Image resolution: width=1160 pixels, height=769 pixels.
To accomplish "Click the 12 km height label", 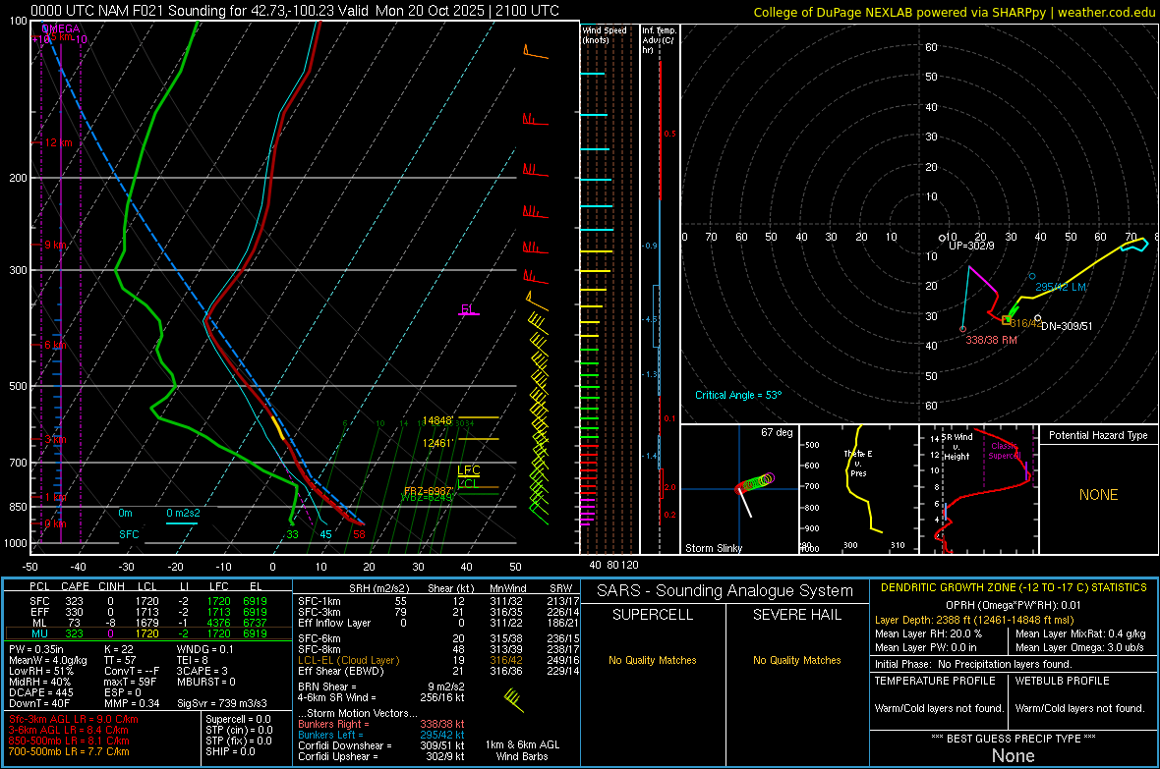I will [x=58, y=142].
